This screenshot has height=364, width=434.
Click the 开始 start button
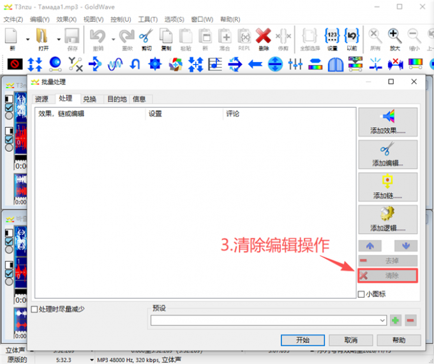[x=303, y=340]
